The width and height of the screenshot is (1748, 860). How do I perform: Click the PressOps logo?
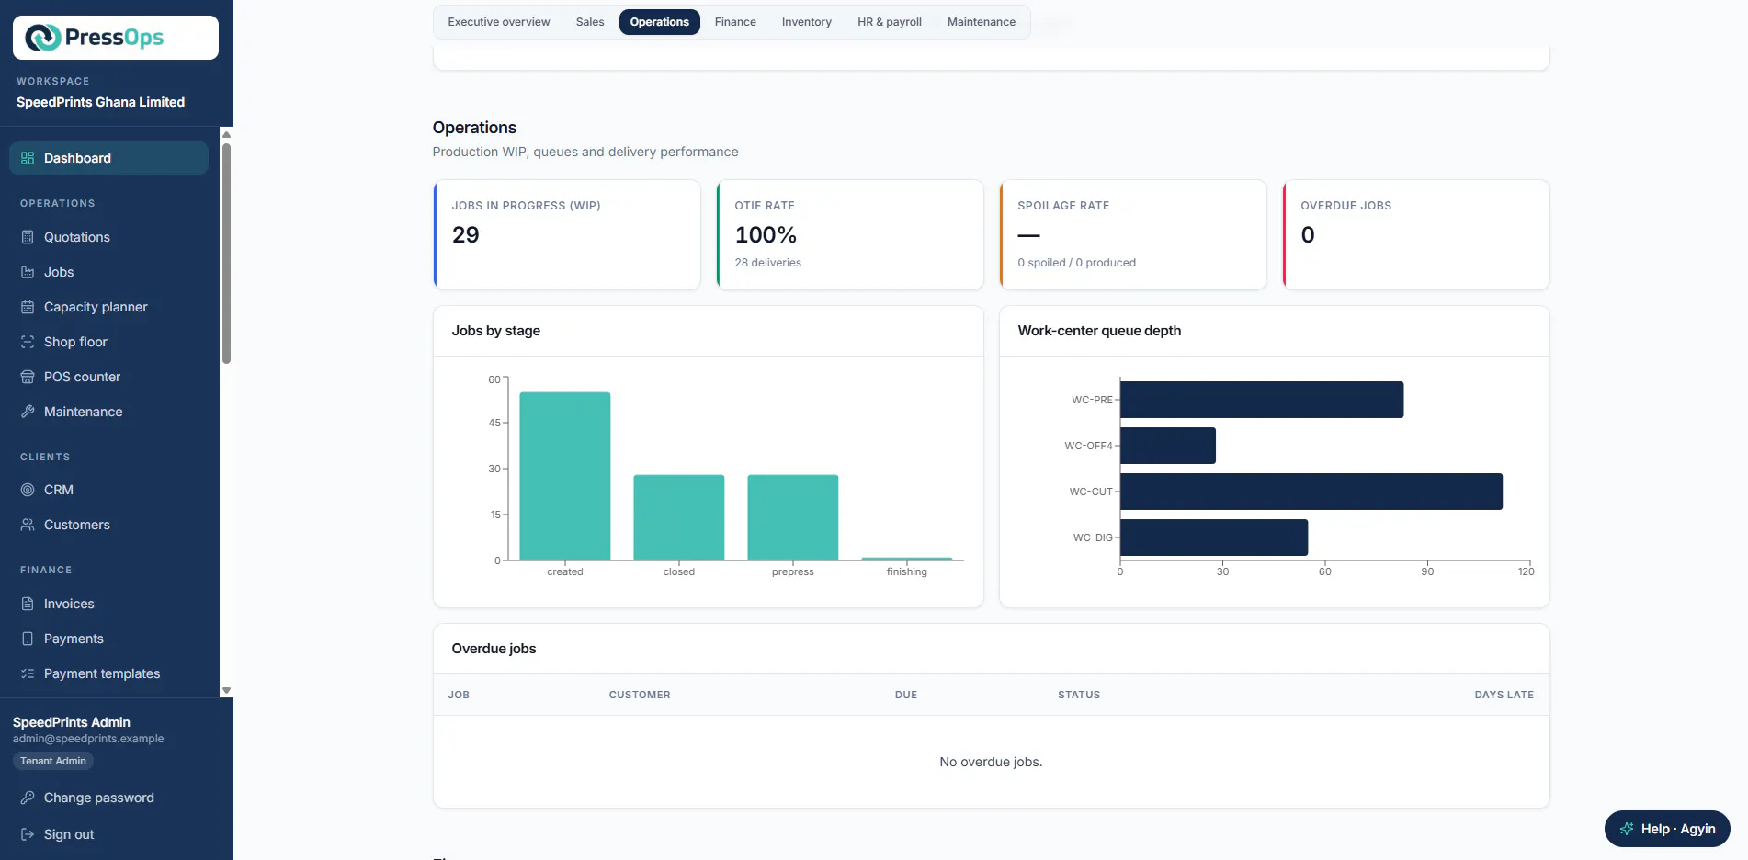(116, 38)
